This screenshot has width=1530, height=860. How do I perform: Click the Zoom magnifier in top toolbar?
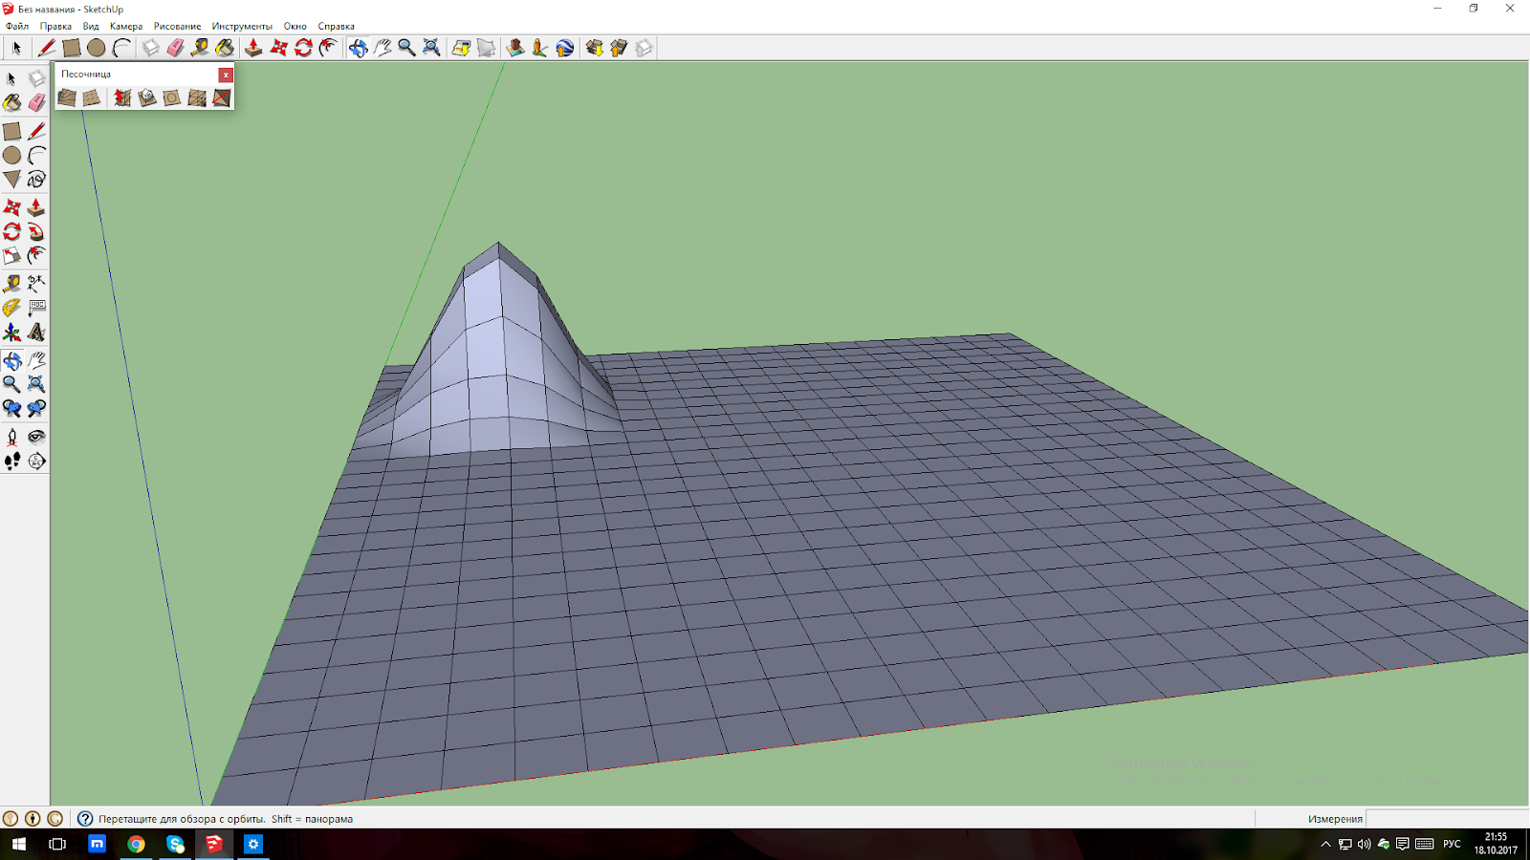[406, 48]
